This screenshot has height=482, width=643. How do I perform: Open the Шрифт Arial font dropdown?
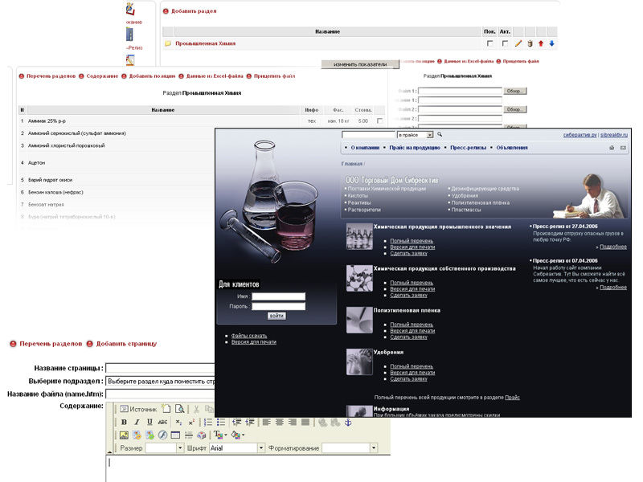(261, 448)
